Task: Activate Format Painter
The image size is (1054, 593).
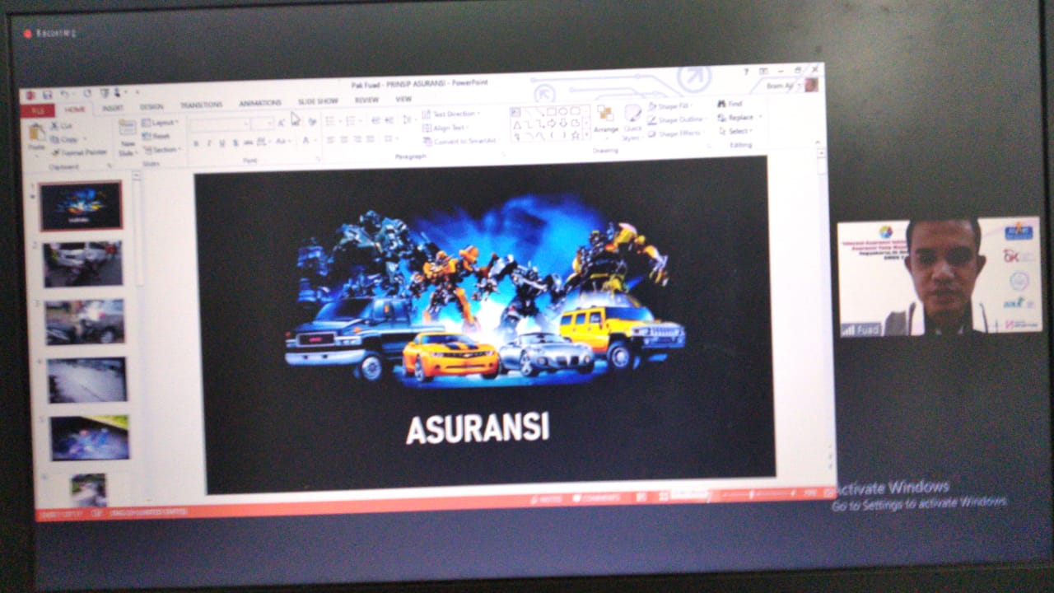Action: 80,152
